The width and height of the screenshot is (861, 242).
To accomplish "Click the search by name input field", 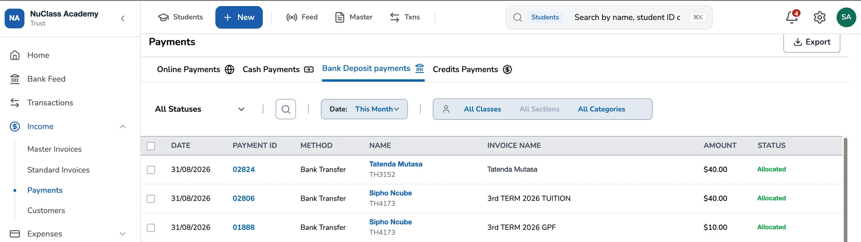I will [x=627, y=17].
